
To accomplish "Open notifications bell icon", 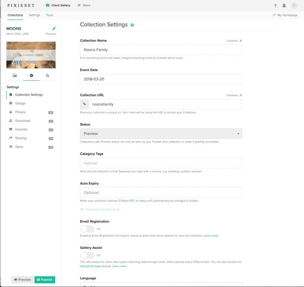I will (x=284, y=5).
